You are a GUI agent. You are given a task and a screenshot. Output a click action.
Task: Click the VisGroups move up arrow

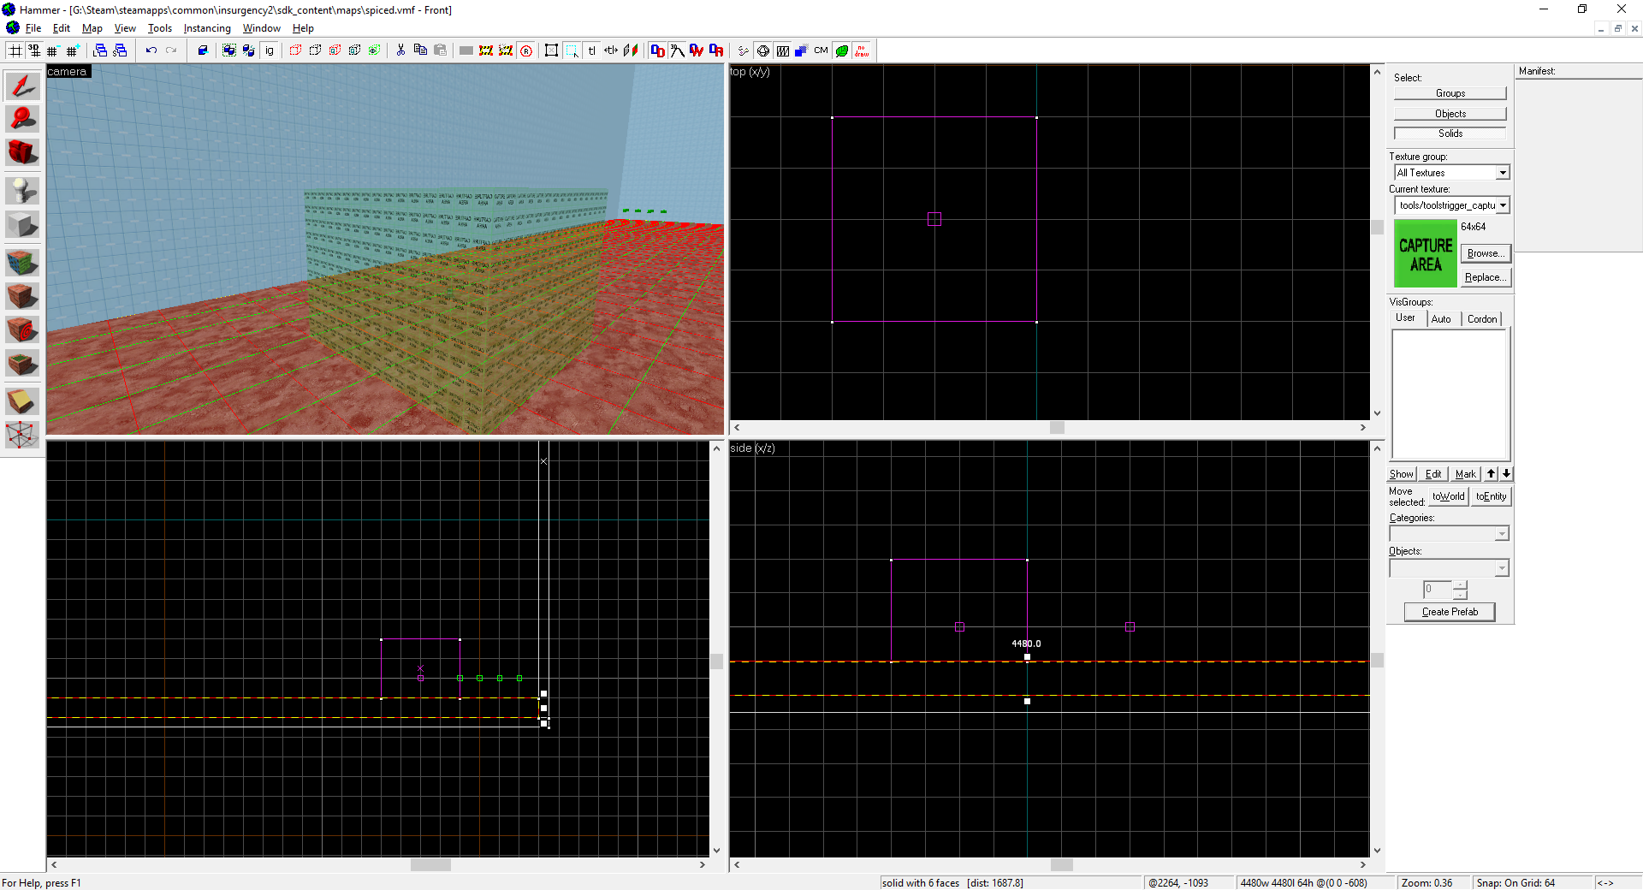click(1491, 474)
